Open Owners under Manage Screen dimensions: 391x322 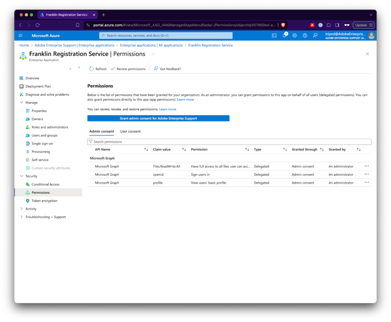click(37, 119)
